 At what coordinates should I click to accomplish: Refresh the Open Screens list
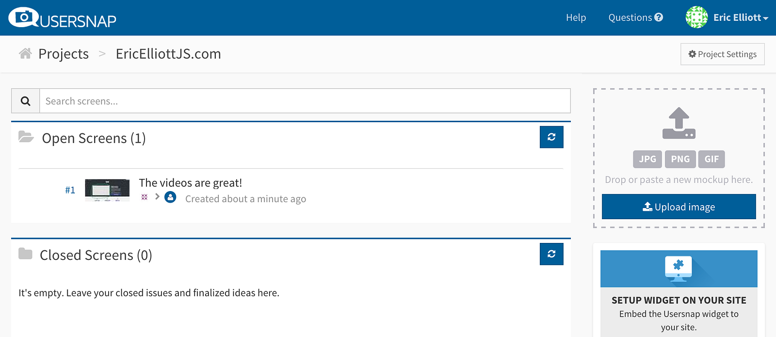(x=551, y=137)
